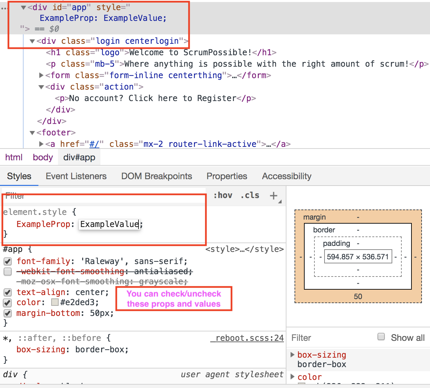Open the _reboot.scss:24 source link
Screen dimensions: 430x388
[247, 338]
